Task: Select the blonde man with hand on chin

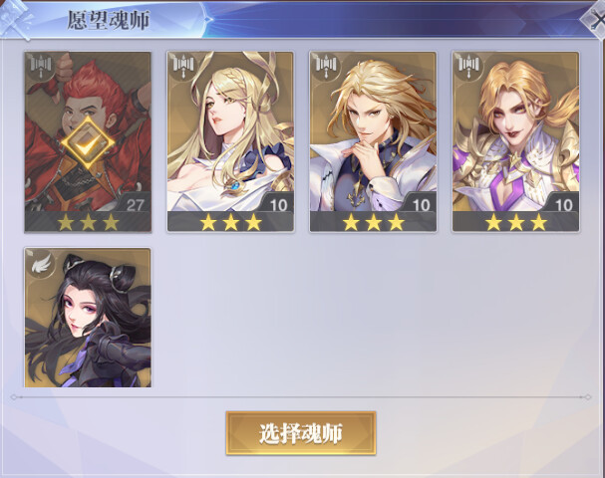Action: 373,141
